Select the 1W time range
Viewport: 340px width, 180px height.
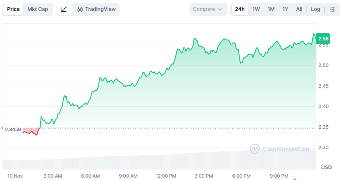[x=256, y=9]
